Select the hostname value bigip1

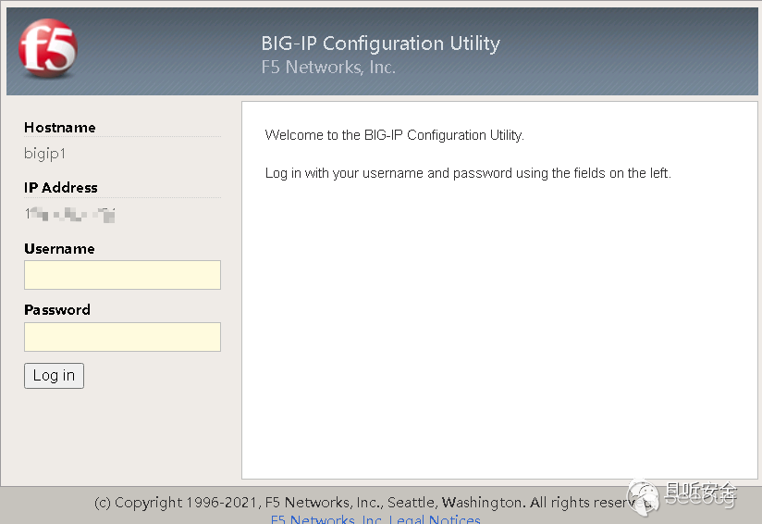coord(44,154)
